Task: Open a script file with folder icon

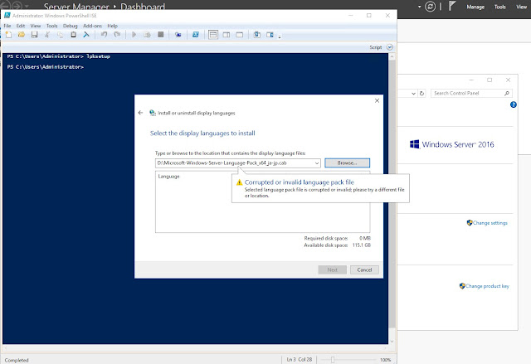Action: click(x=22, y=35)
